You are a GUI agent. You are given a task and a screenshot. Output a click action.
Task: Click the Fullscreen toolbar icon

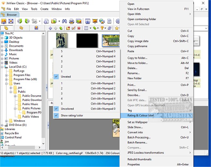pyautogui.click(x=11, y=21)
